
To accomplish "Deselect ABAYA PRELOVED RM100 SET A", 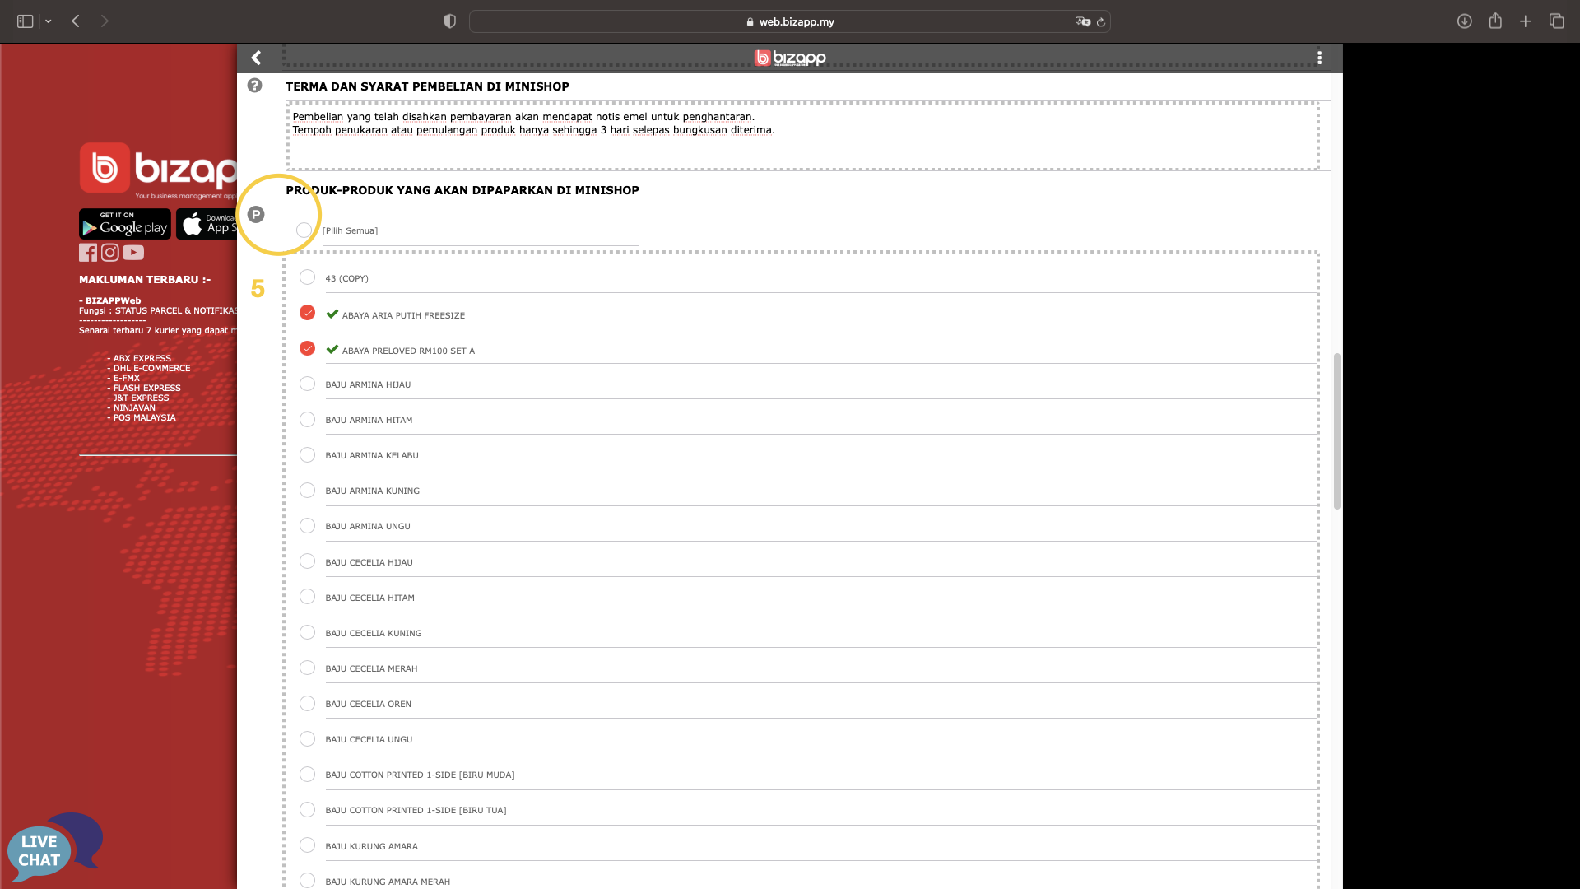I will click(x=307, y=348).
